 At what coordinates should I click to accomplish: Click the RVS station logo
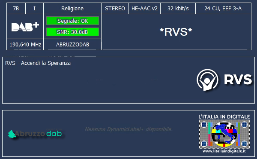tap(224, 80)
